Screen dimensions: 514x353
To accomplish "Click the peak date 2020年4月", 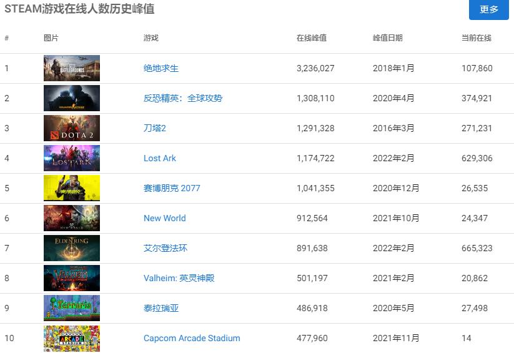I will coord(393,98).
